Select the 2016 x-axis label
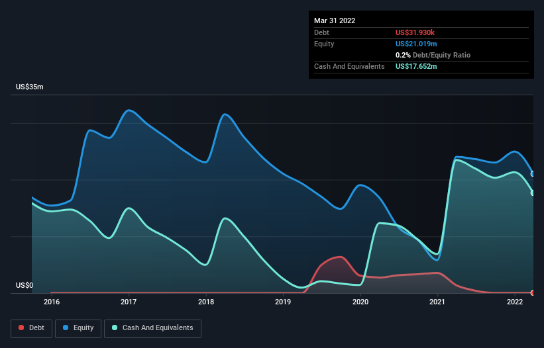The height and width of the screenshot is (348, 544). click(x=52, y=302)
